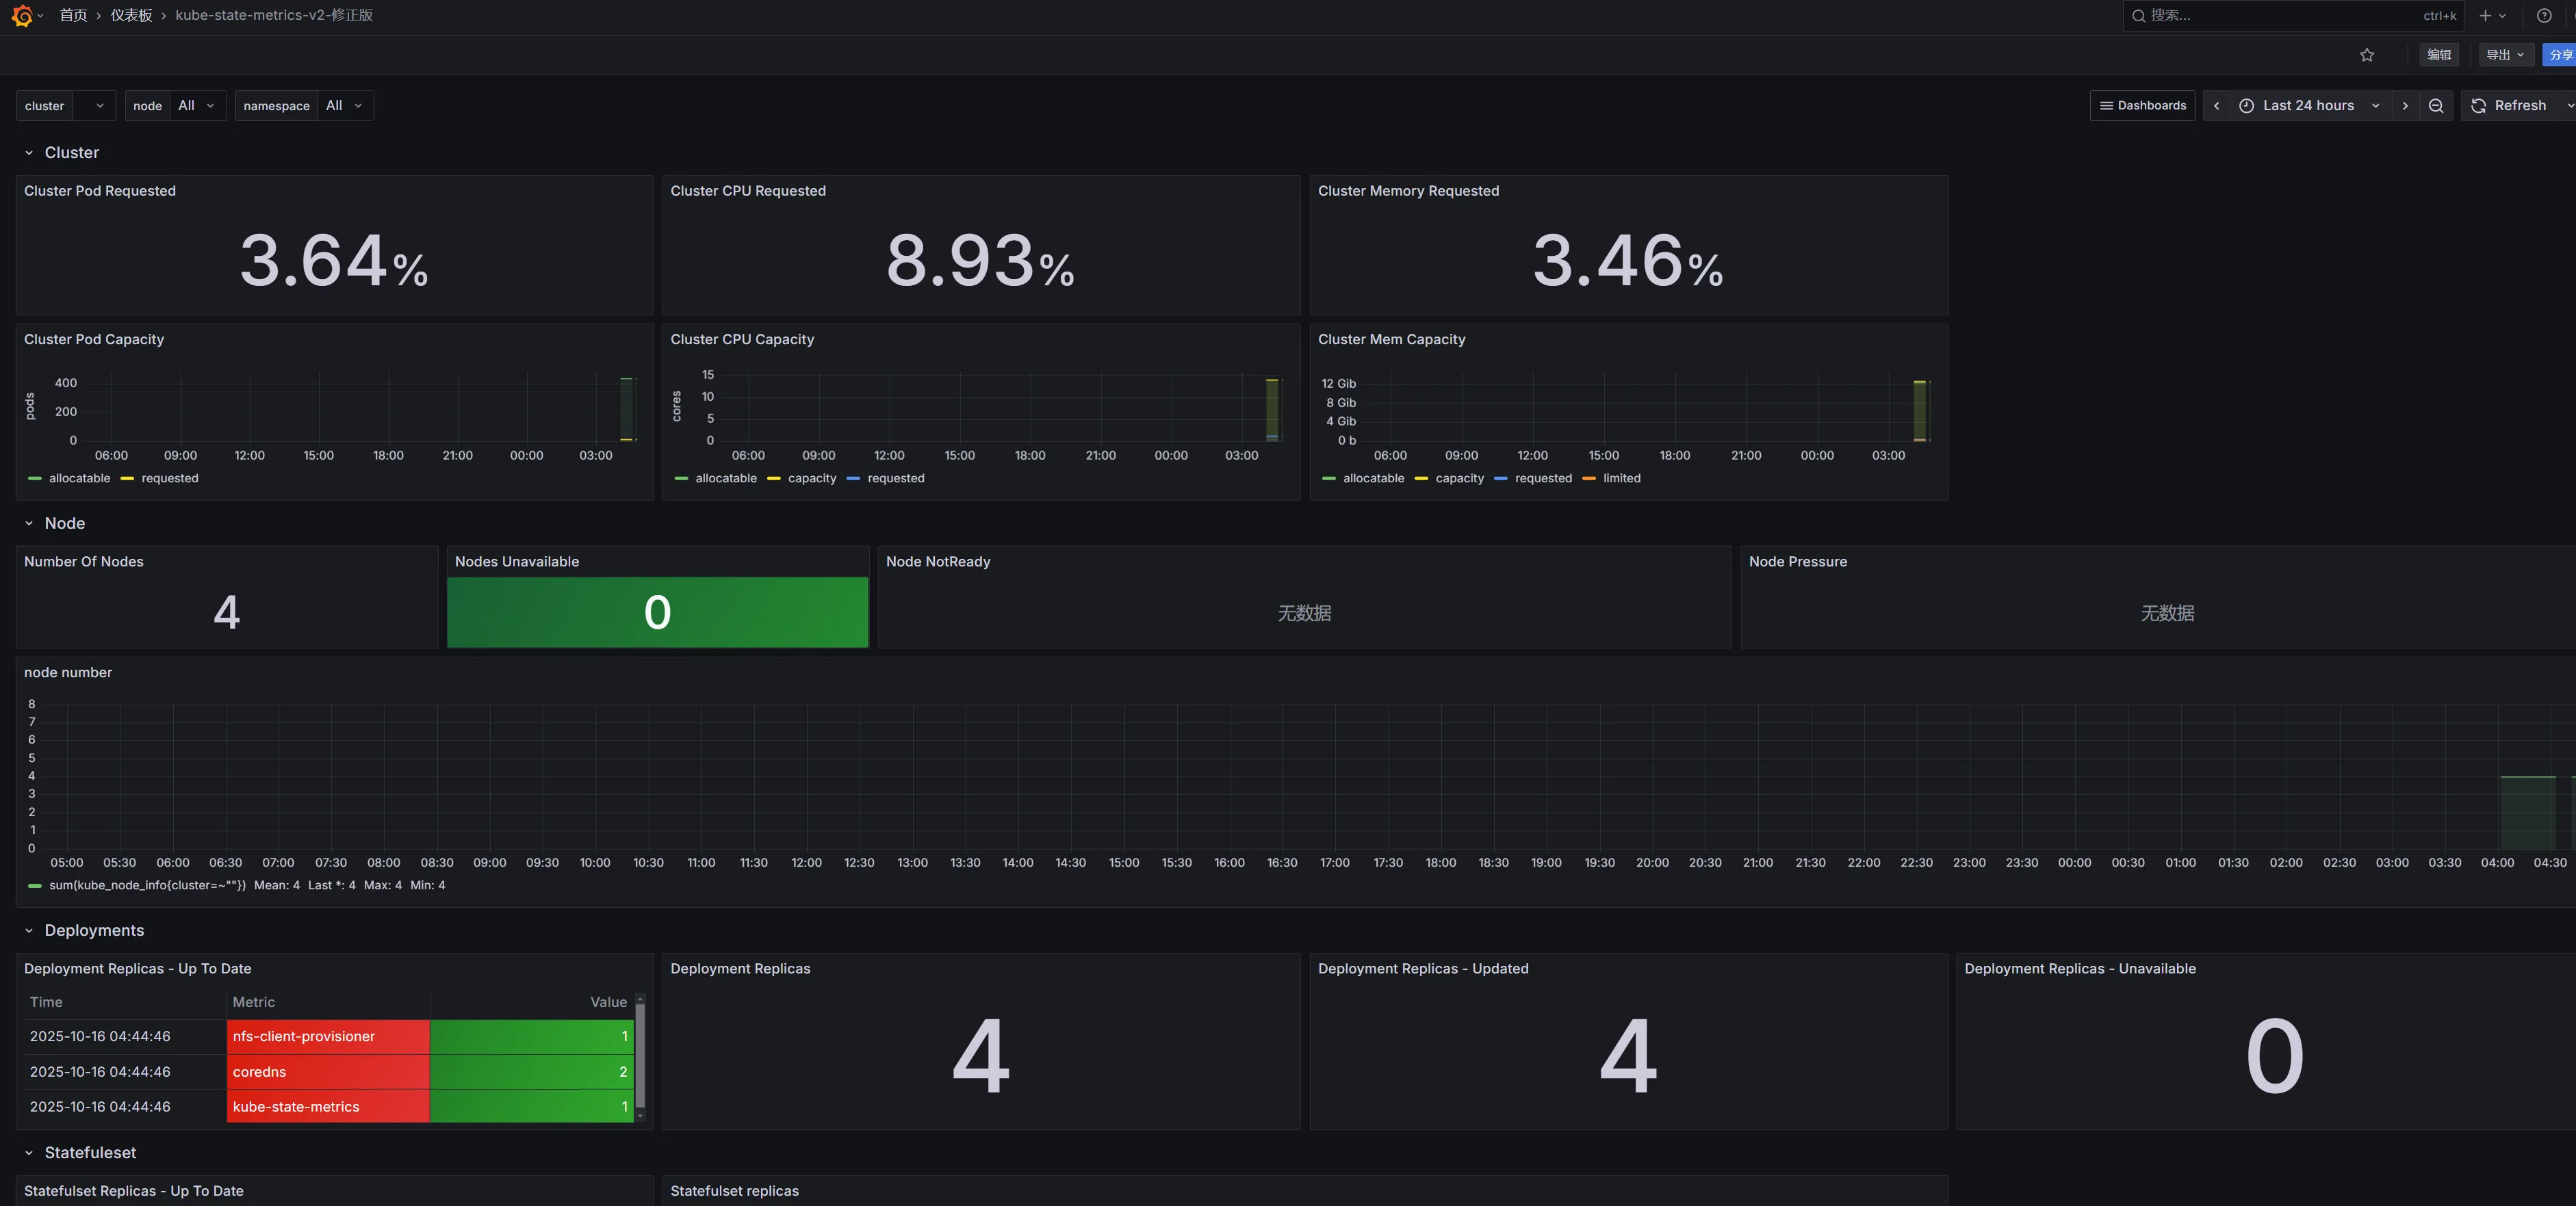The image size is (2576, 1206).
Task: Click the Grafana logo icon
Action: (x=22, y=16)
